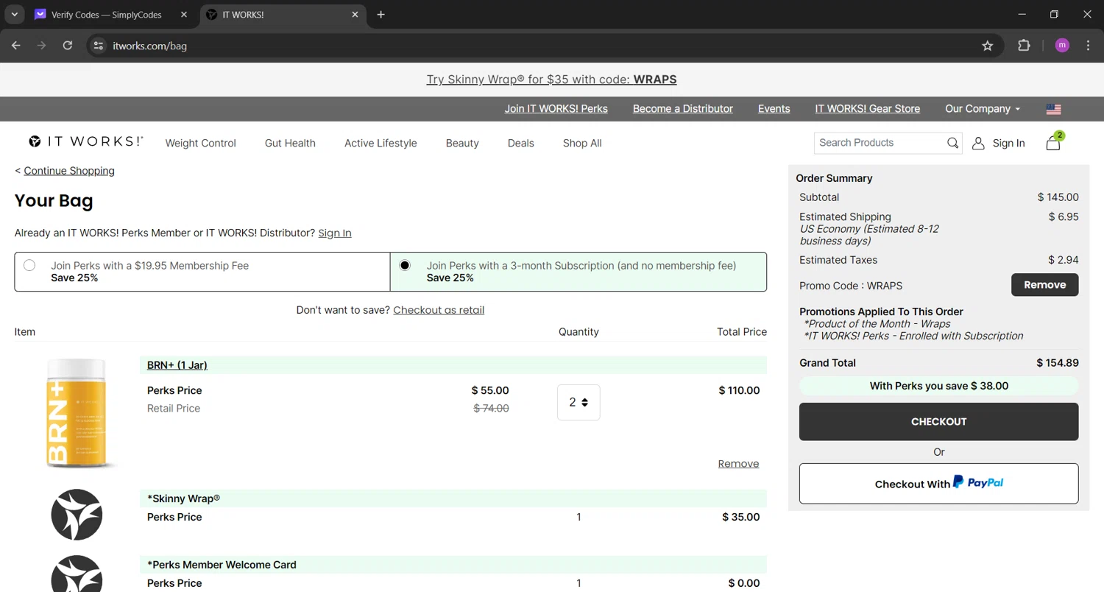The width and height of the screenshot is (1104, 592).
Task: Open the Active Lifestyle menu
Action: [x=381, y=144]
